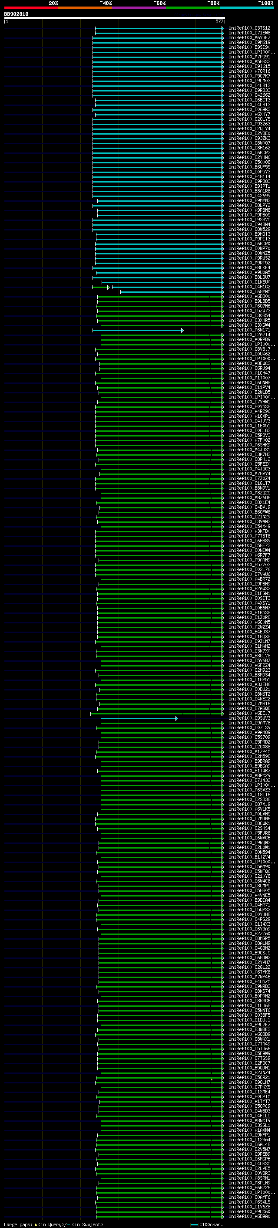Open the hit UniRef100_A8EWC2
This screenshot has height=1228, width=278.
click(x=249, y=364)
